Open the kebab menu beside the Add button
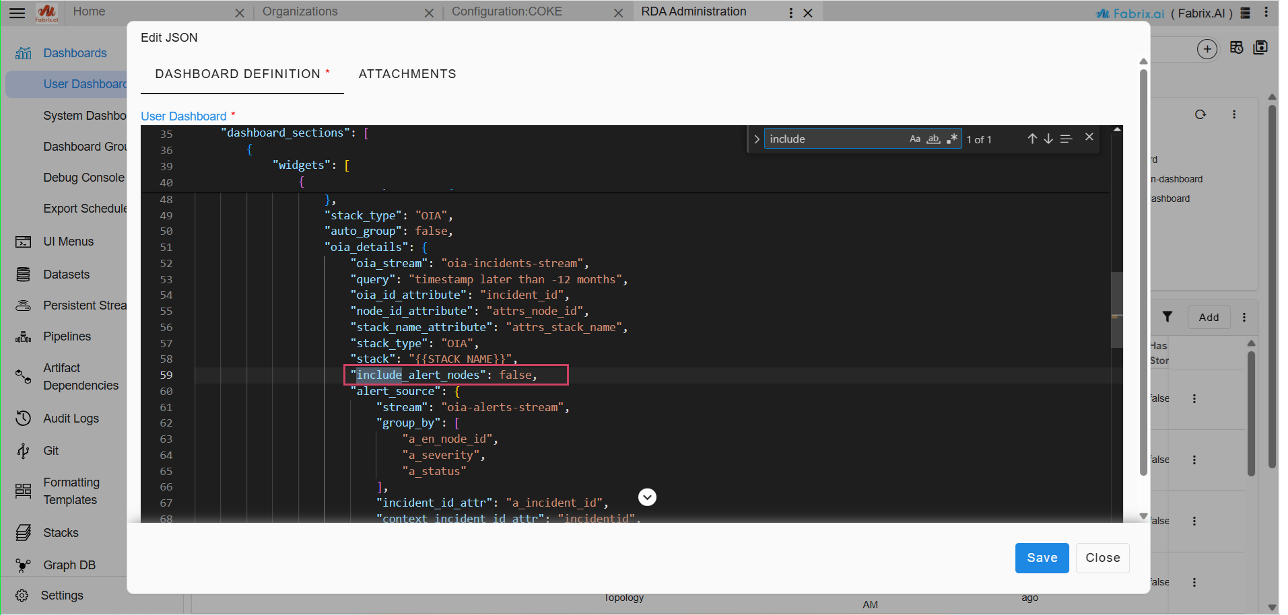1288x615 pixels. pos(1244,317)
